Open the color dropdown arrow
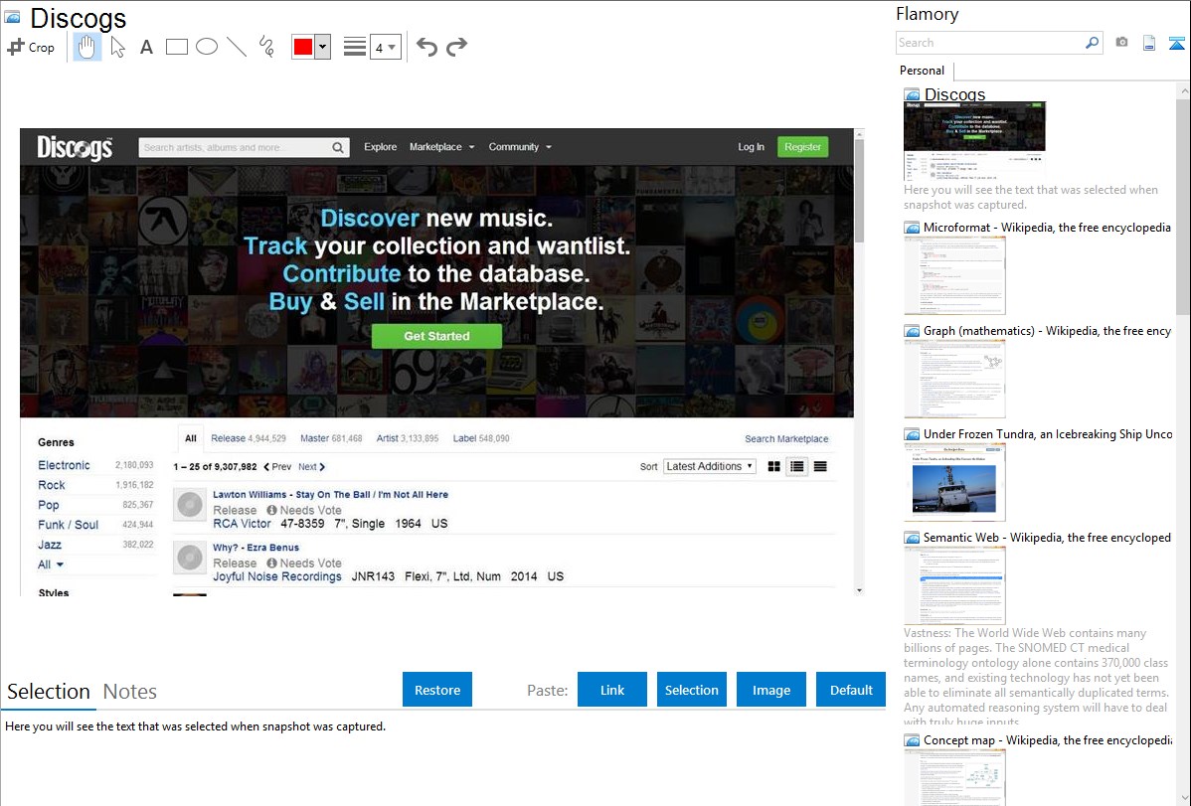 [x=323, y=47]
